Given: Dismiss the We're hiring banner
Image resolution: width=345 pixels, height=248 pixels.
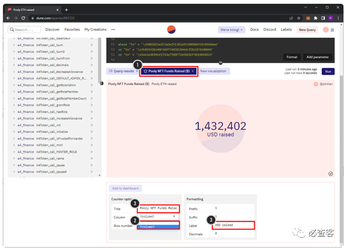Looking at the screenshot, I should pos(241,30).
